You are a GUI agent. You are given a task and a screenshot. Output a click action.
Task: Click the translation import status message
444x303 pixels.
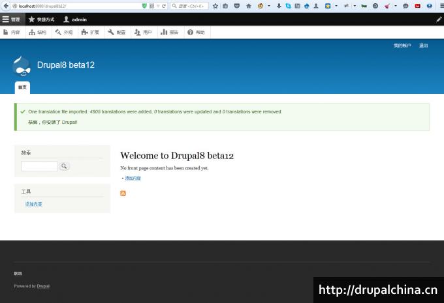tap(155, 111)
